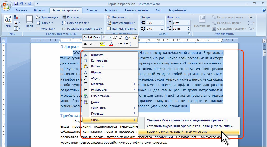
Task: Select Выделить текст, имеющий такой же формат
Action: coord(189,132)
